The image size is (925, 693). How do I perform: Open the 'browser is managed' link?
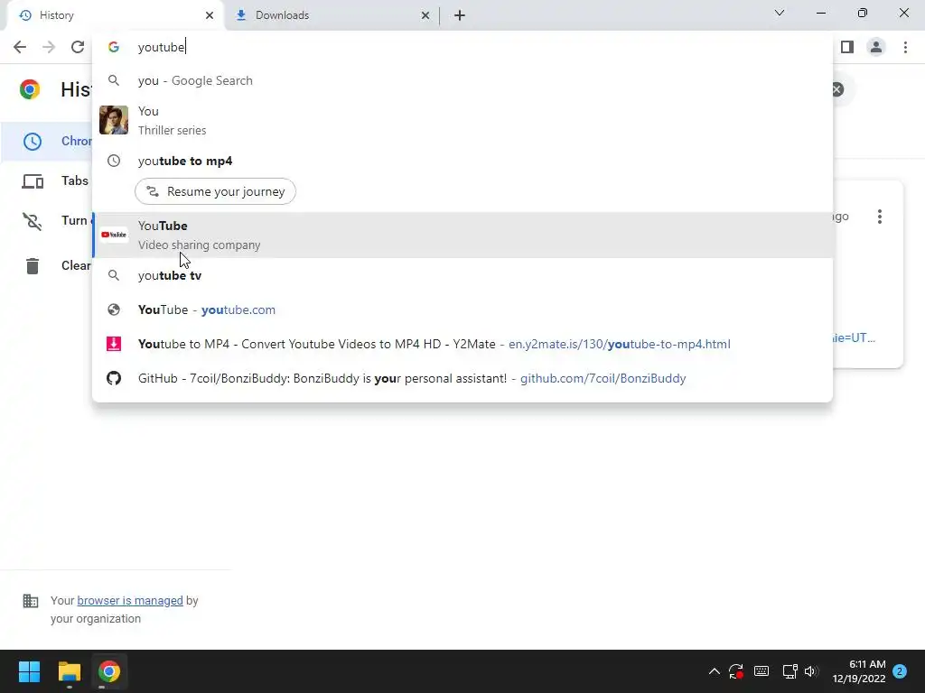[130, 600]
